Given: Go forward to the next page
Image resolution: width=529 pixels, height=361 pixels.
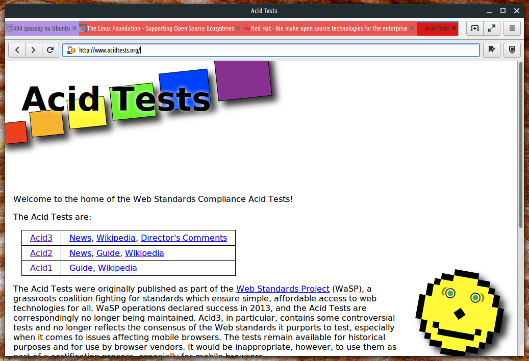Looking at the screenshot, I should click(33, 50).
